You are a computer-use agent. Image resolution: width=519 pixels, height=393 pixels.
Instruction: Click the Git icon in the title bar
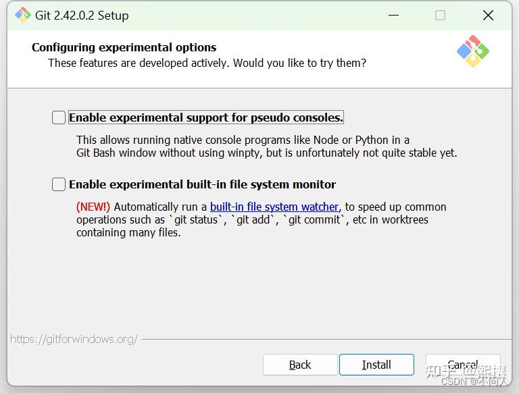point(23,15)
